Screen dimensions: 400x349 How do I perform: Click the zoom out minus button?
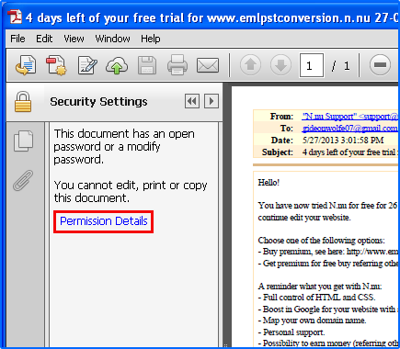380,65
